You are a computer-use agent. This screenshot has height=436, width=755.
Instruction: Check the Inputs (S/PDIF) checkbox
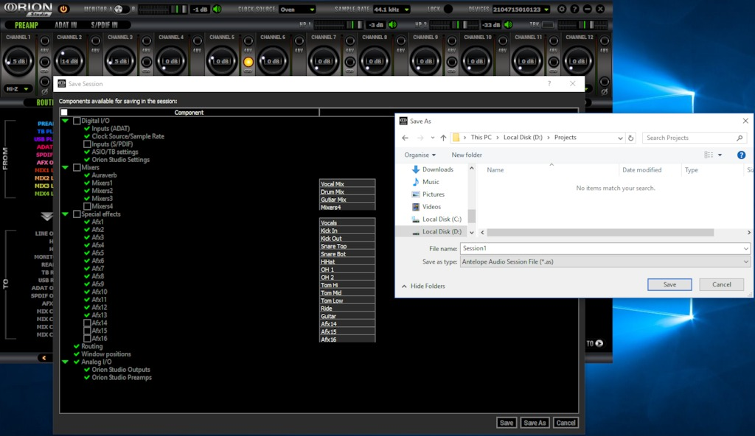pyautogui.click(x=87, y=144)
